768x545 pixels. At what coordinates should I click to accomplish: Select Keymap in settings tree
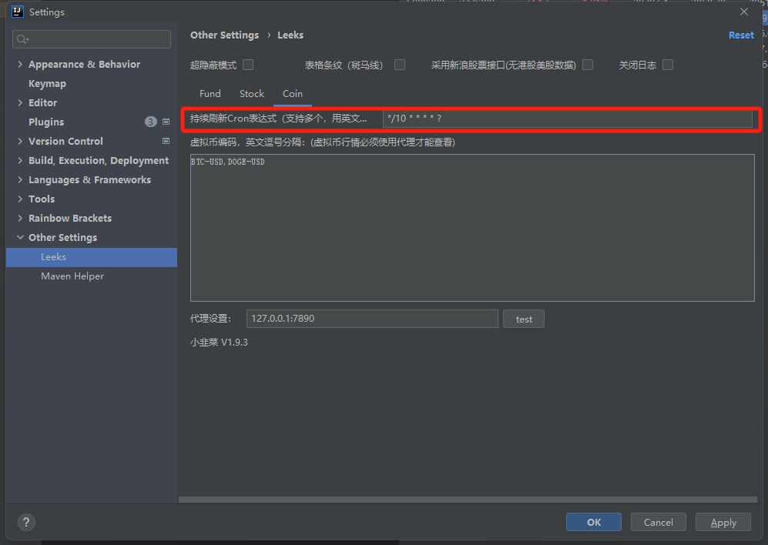click(47, 84)
